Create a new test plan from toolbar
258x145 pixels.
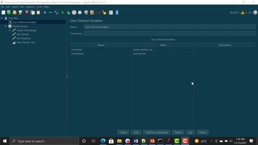pos(3,12)
